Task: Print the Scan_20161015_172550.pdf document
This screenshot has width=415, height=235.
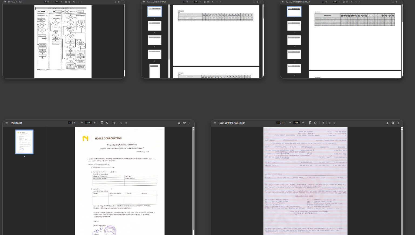Action: [x=393, y=123]
